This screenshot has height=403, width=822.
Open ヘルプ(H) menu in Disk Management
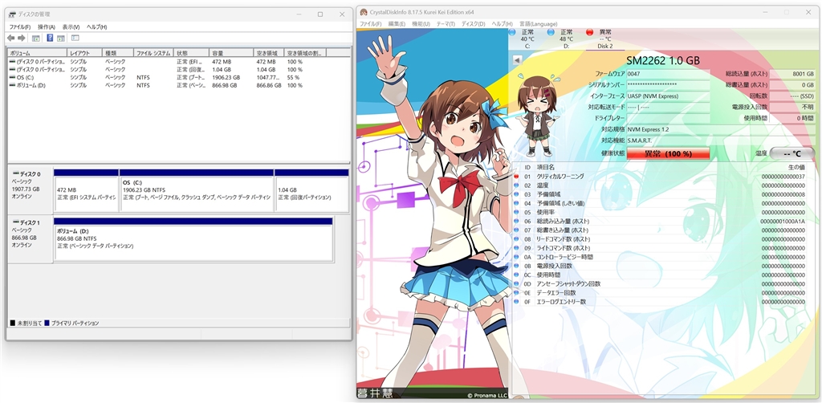coord(96,26)
